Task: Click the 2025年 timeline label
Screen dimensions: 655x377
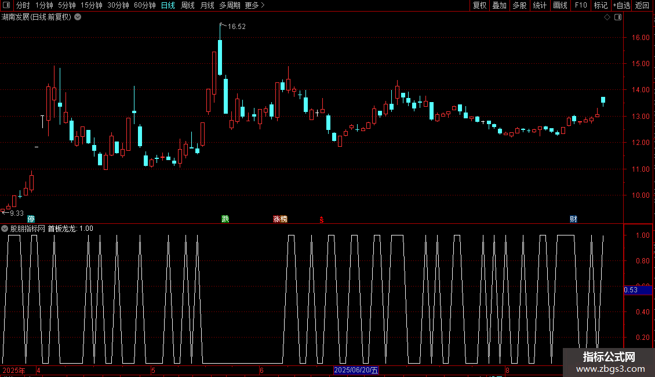Action: coord(14,370)
